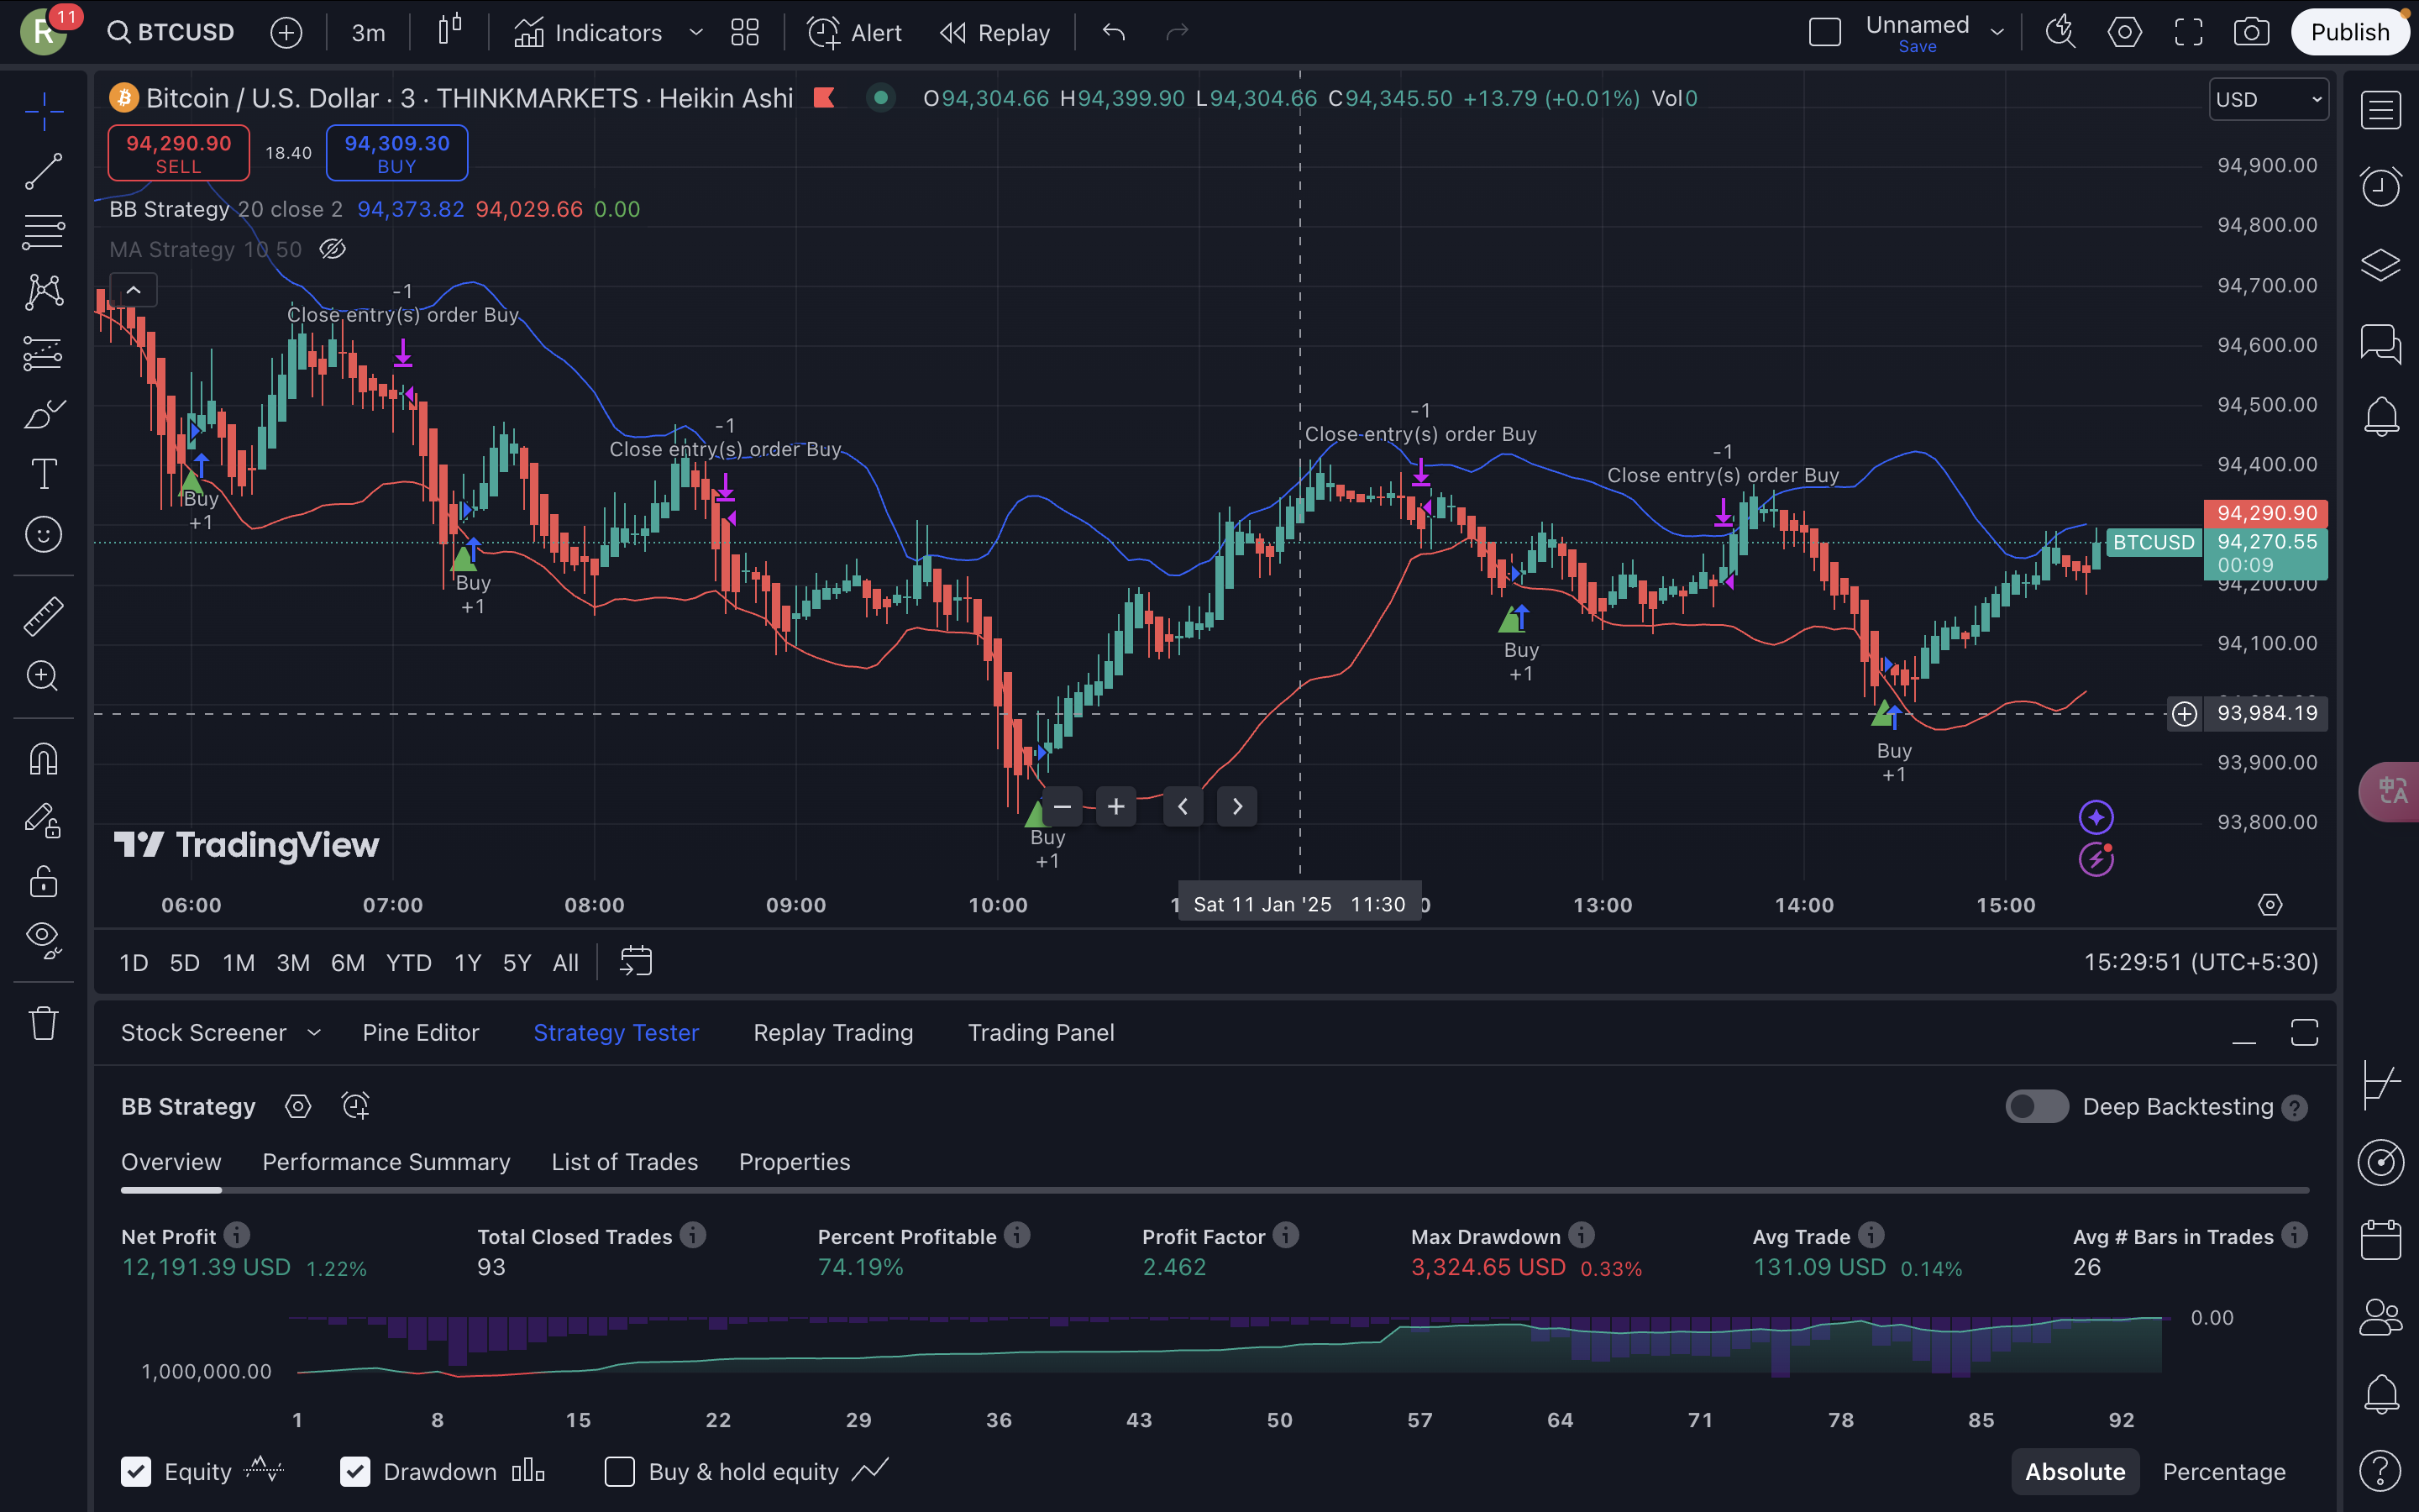Select the trend line drawing tool
The width and height of the screenshot is (2419, 1512).
(x=44, y=171)
